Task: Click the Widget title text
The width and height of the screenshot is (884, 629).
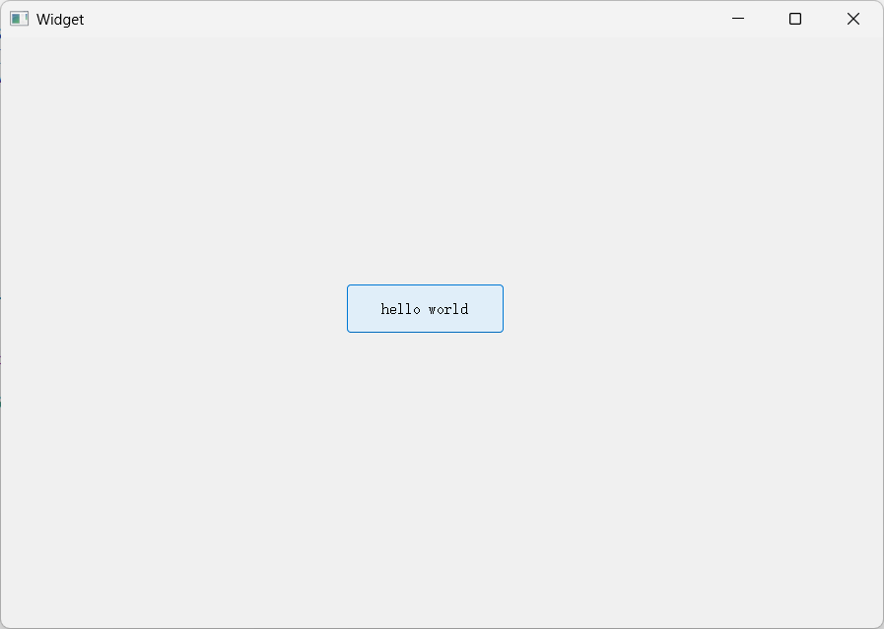Action: 60,20
